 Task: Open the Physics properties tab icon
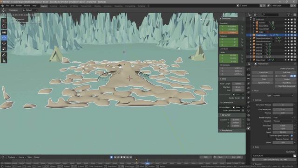[x=249, y=128]
